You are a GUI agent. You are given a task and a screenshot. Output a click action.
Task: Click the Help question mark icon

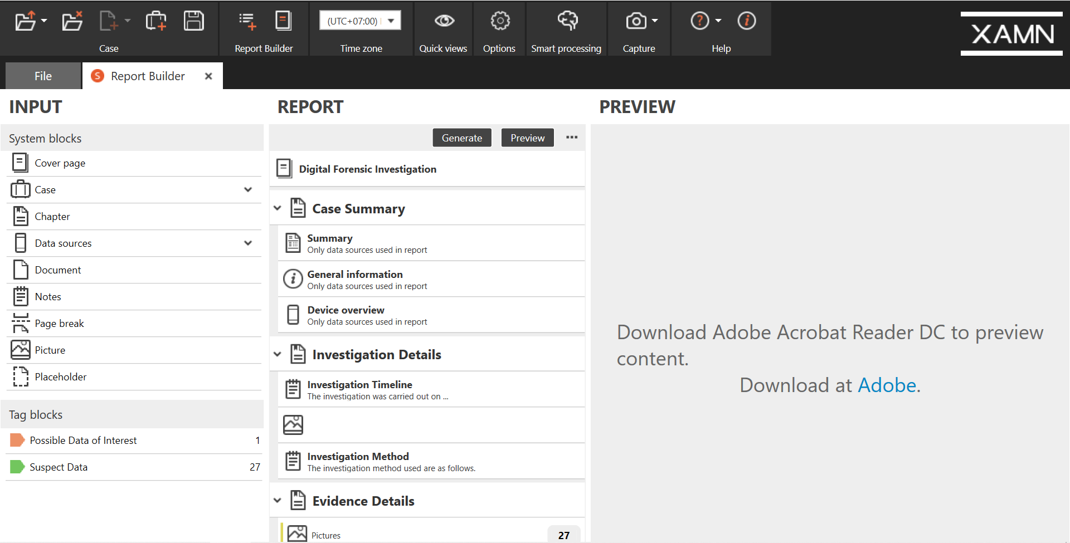click(699, 21)
